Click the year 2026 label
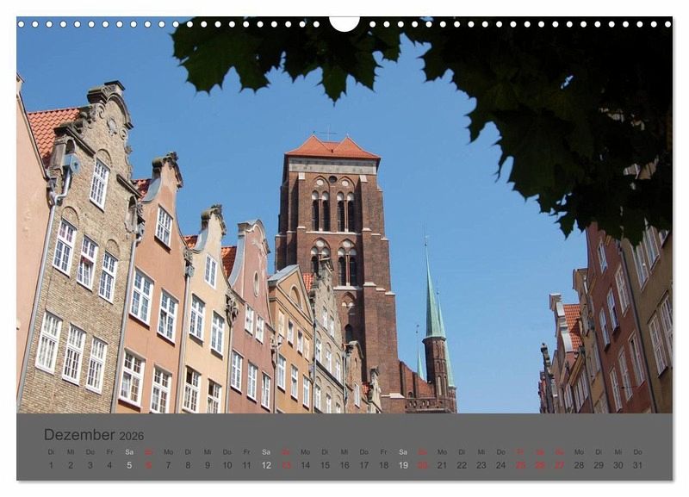Image resolution: width=689 pixels, height=497 pixels. pos(132,437)
